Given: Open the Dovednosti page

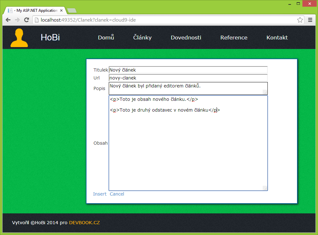Looking at the screenshot, I should pyautogui.click(x=186, y=37).
